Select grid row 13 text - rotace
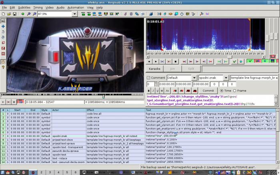 click(x=138, y=158)
